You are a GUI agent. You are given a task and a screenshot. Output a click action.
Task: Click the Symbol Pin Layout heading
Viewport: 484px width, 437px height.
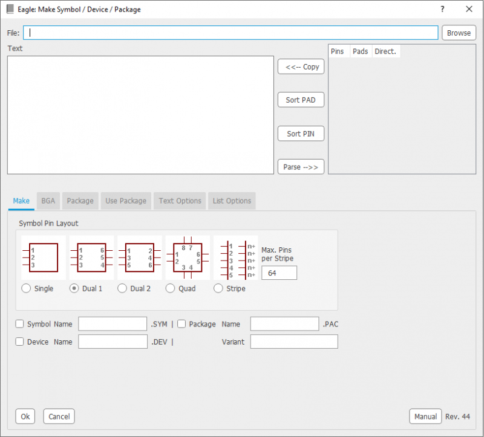[48, 223]
